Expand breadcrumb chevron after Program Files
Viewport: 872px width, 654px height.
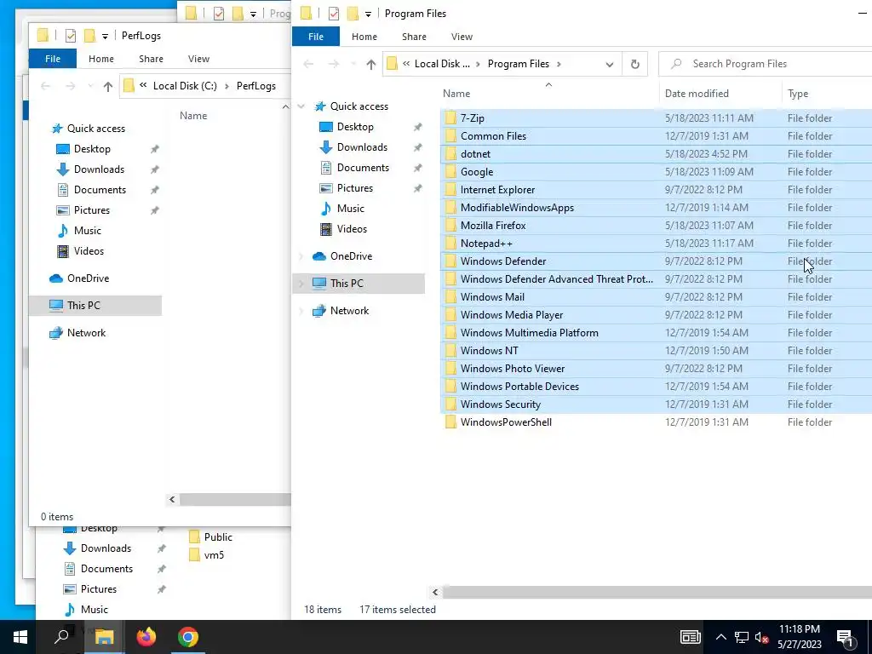tap(559, 64)
